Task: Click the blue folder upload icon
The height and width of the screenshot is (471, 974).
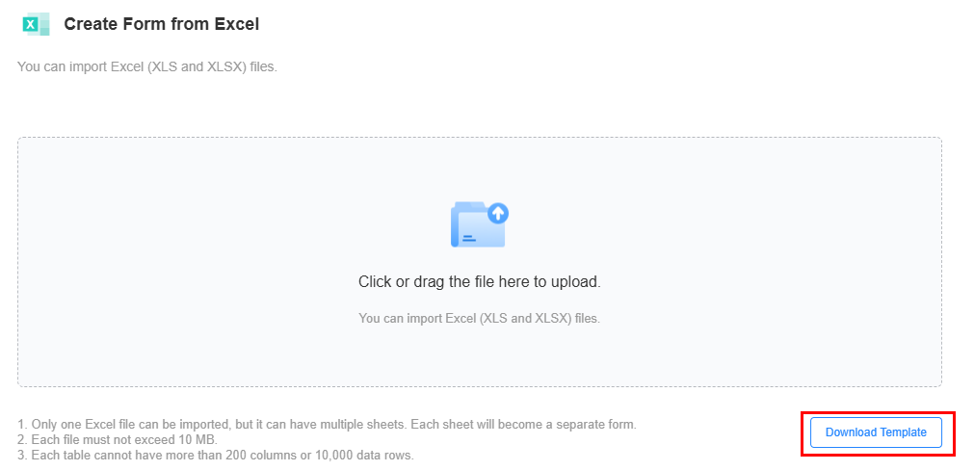Action: coord(480,224)
